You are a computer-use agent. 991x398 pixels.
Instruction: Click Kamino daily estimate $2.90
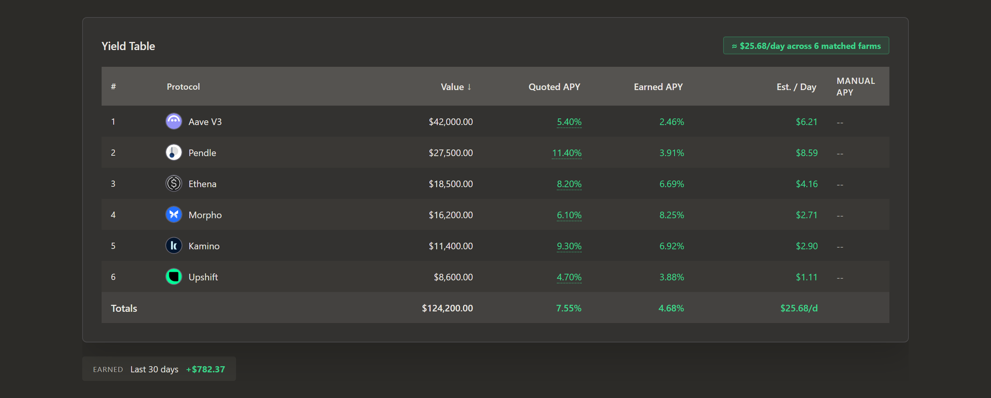[x=807, y=246]
